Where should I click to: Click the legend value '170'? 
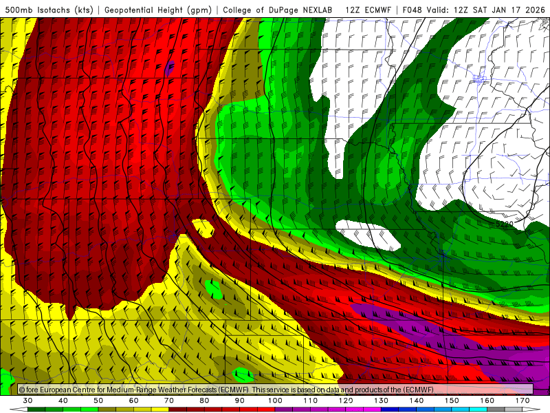[522, 401]
